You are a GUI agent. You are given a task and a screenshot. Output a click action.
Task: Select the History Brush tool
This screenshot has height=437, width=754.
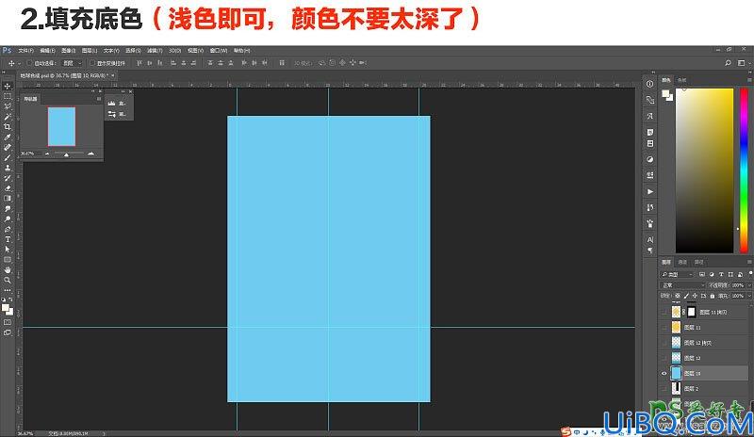(x=8, y=178)
